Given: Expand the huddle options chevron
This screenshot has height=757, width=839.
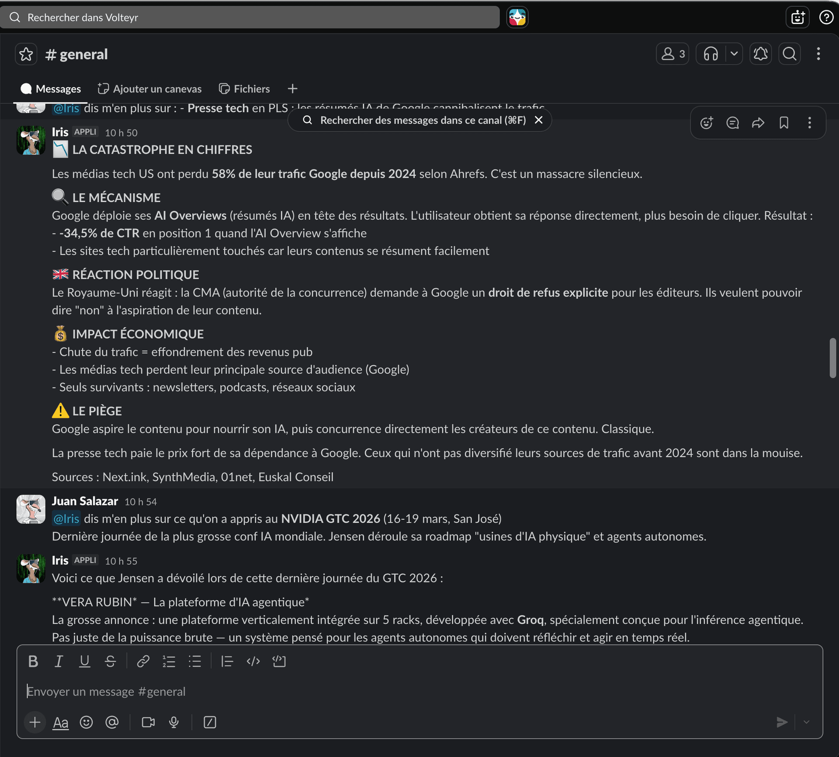Looking at the screenshot, I should tap(734, 54).
